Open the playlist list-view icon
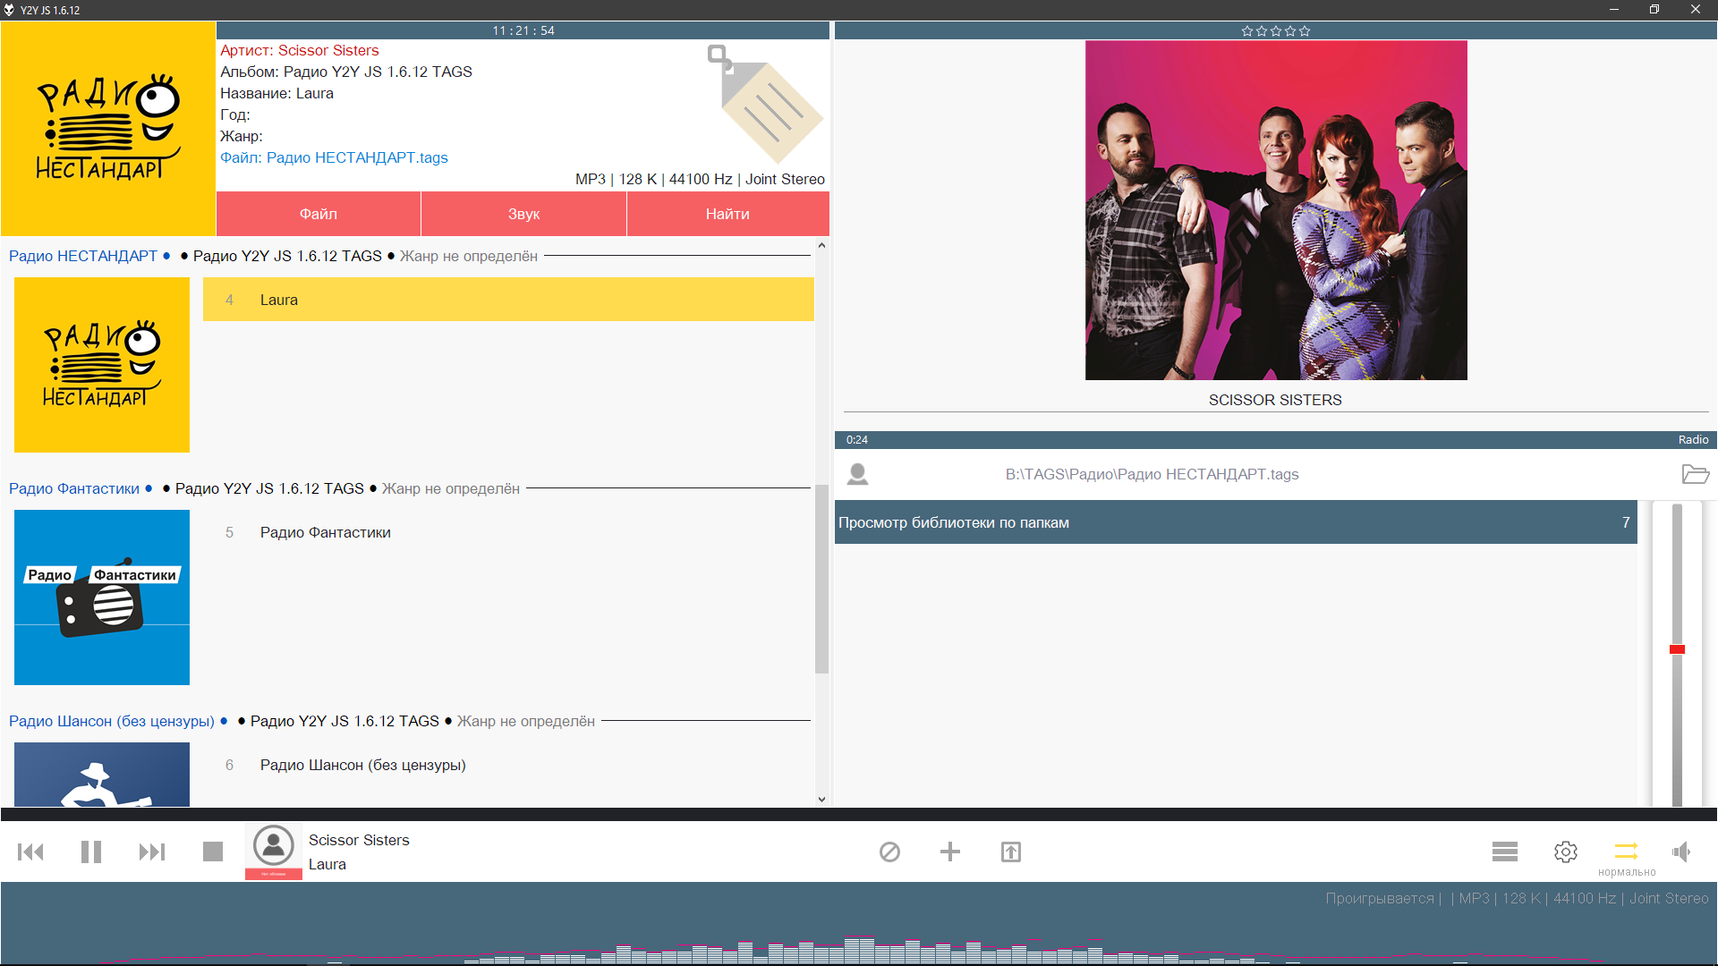 point(1505,852)
